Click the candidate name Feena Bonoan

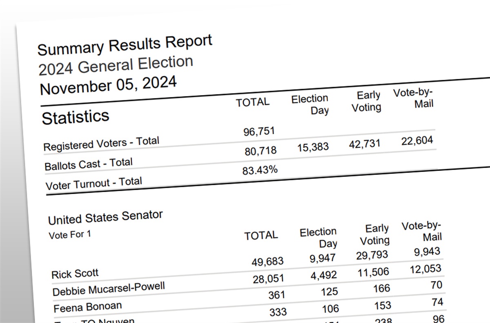click(x=87, y=306)
